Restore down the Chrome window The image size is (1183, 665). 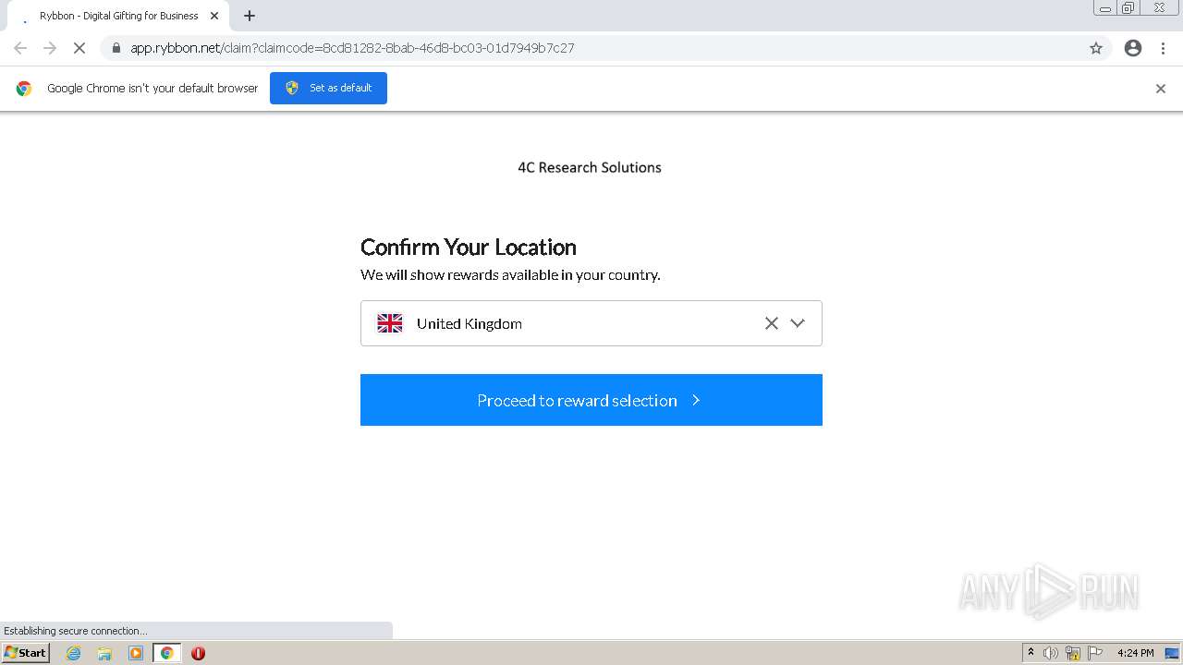(1128, 8)
